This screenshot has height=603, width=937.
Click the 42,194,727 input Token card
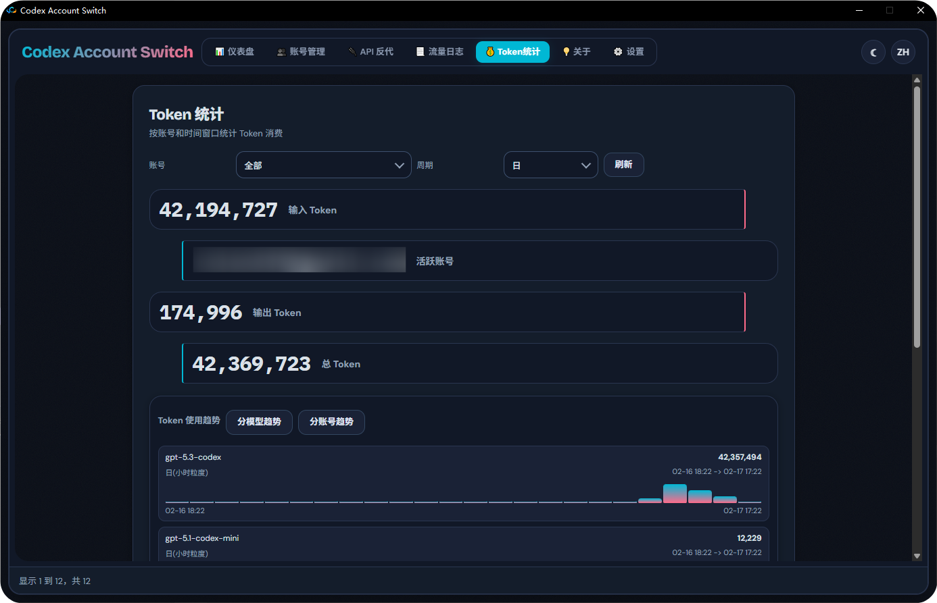(x=448, y=209)
